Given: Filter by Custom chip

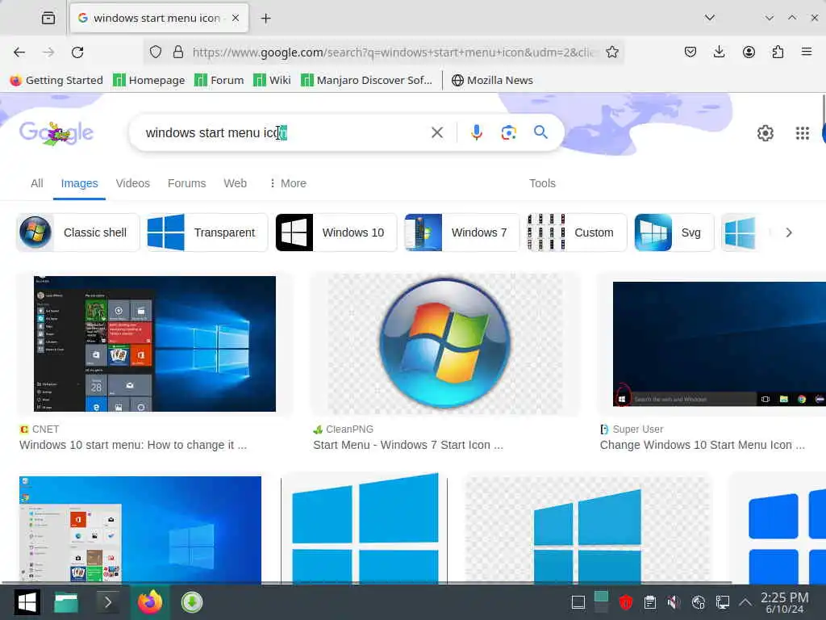Looking at the screenshot, I should pyautogui.click(x=577, y=232).
